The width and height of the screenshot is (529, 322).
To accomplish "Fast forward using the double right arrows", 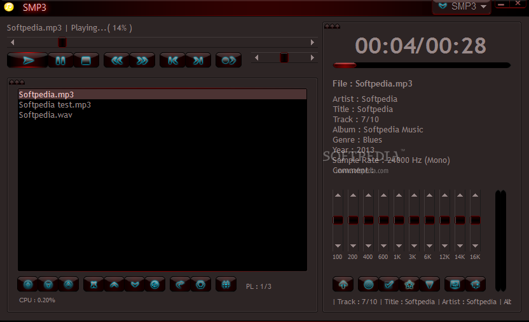I will click(x=142, y=60).
